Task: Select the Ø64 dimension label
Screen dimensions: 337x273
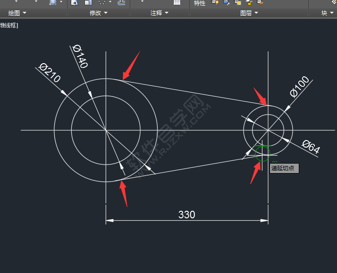Action: (311, 147)
